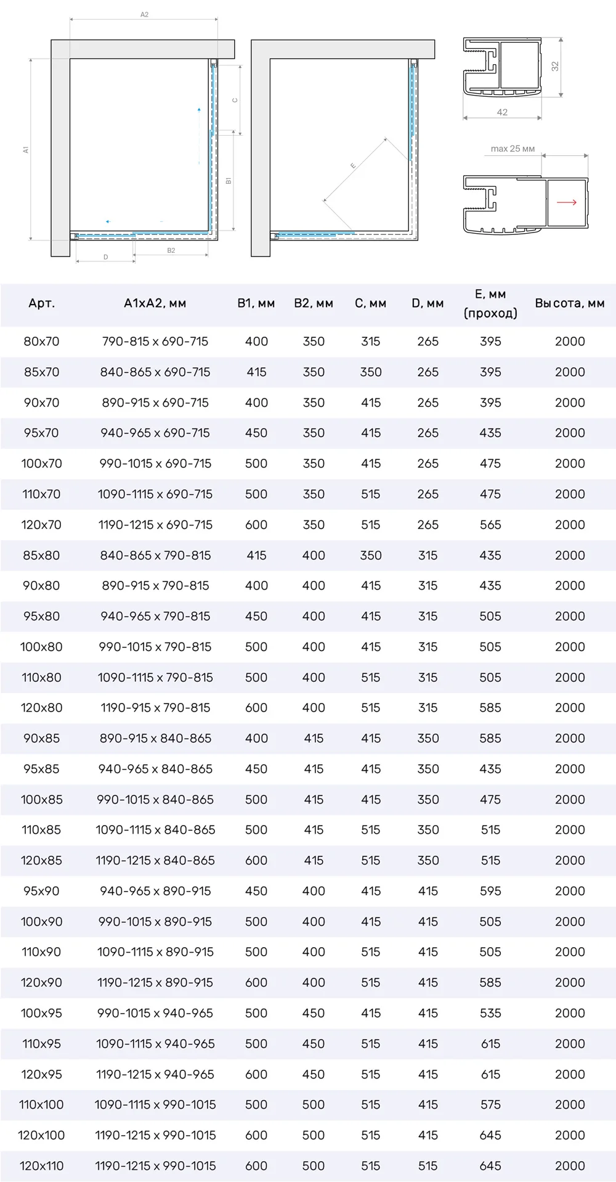Viewport: 616px width, 1182px height.
Task: Click the "1190-915 x 790-815" size cell
Action: coord(155,708)
